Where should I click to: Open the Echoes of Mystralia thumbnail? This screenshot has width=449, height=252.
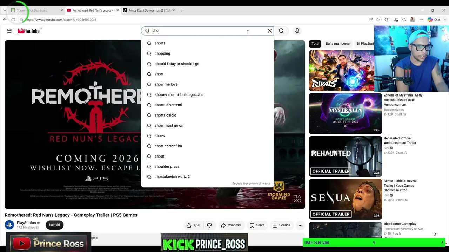tap(345, 113)
